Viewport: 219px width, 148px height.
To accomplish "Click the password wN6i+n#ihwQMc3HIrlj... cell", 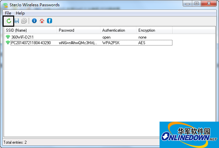I will tap(78, 43).
